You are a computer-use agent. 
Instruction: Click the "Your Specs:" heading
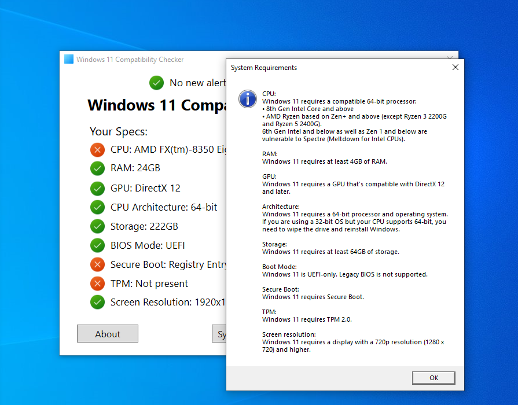click(x=119, y=131)
